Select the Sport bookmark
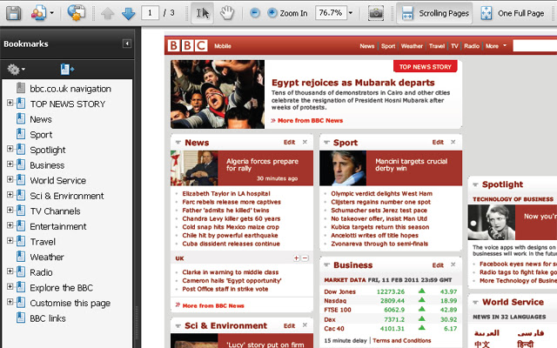 tap(41, 135)
